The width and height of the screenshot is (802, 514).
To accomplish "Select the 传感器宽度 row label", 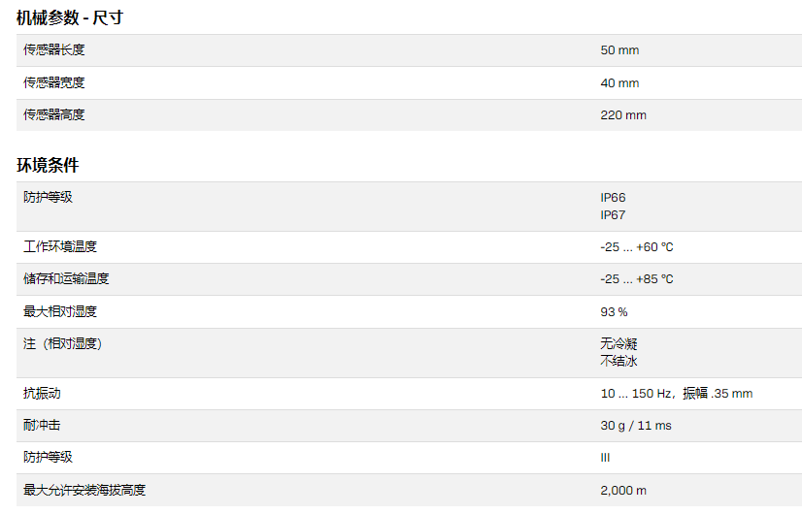I will (x=53, y=82).
